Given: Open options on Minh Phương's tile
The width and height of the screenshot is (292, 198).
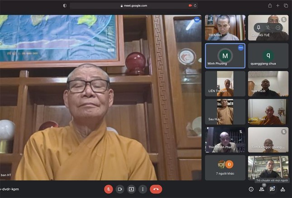Looking at the screenshot, I should [x=241, y=48].
